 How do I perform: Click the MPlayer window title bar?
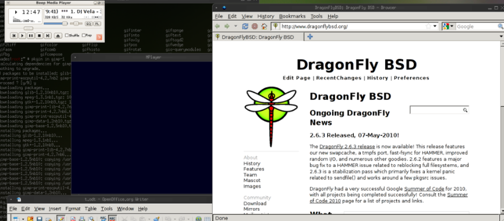click(142, 57)
